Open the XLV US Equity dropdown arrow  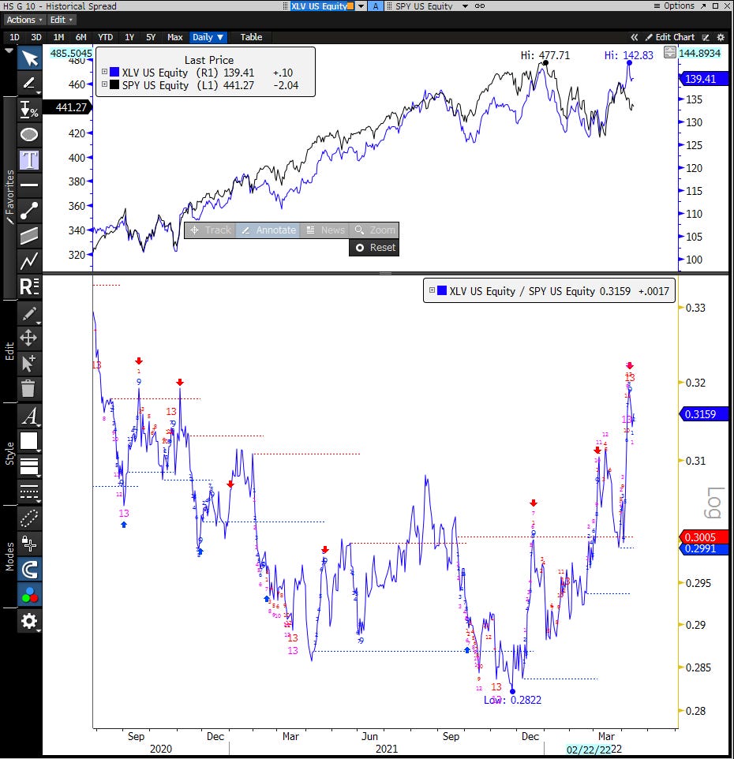[361, 6]
